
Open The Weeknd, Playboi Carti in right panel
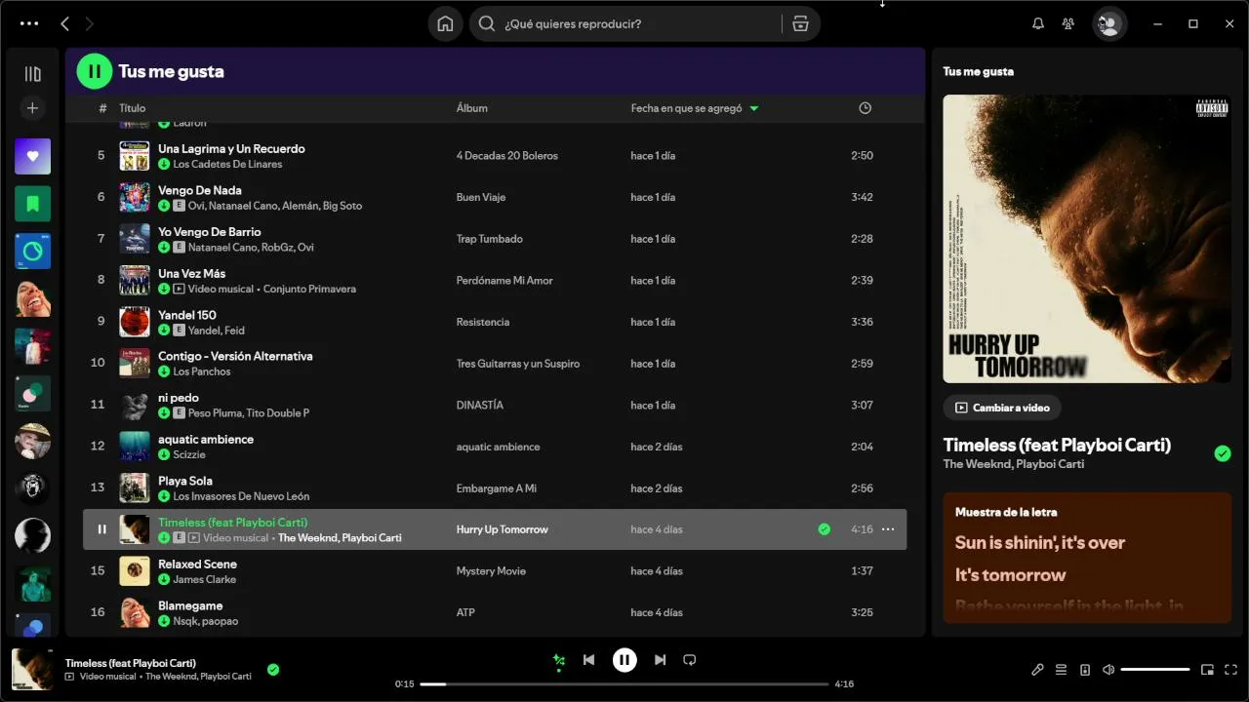click(1013, 464)
